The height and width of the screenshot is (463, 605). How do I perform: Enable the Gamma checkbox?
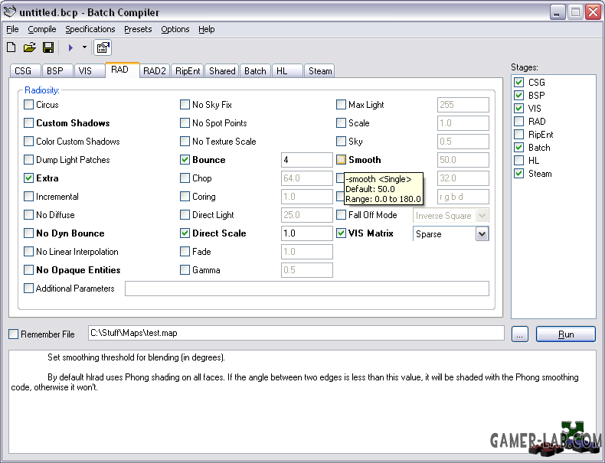pyautogui.click(x=185, y=270)
